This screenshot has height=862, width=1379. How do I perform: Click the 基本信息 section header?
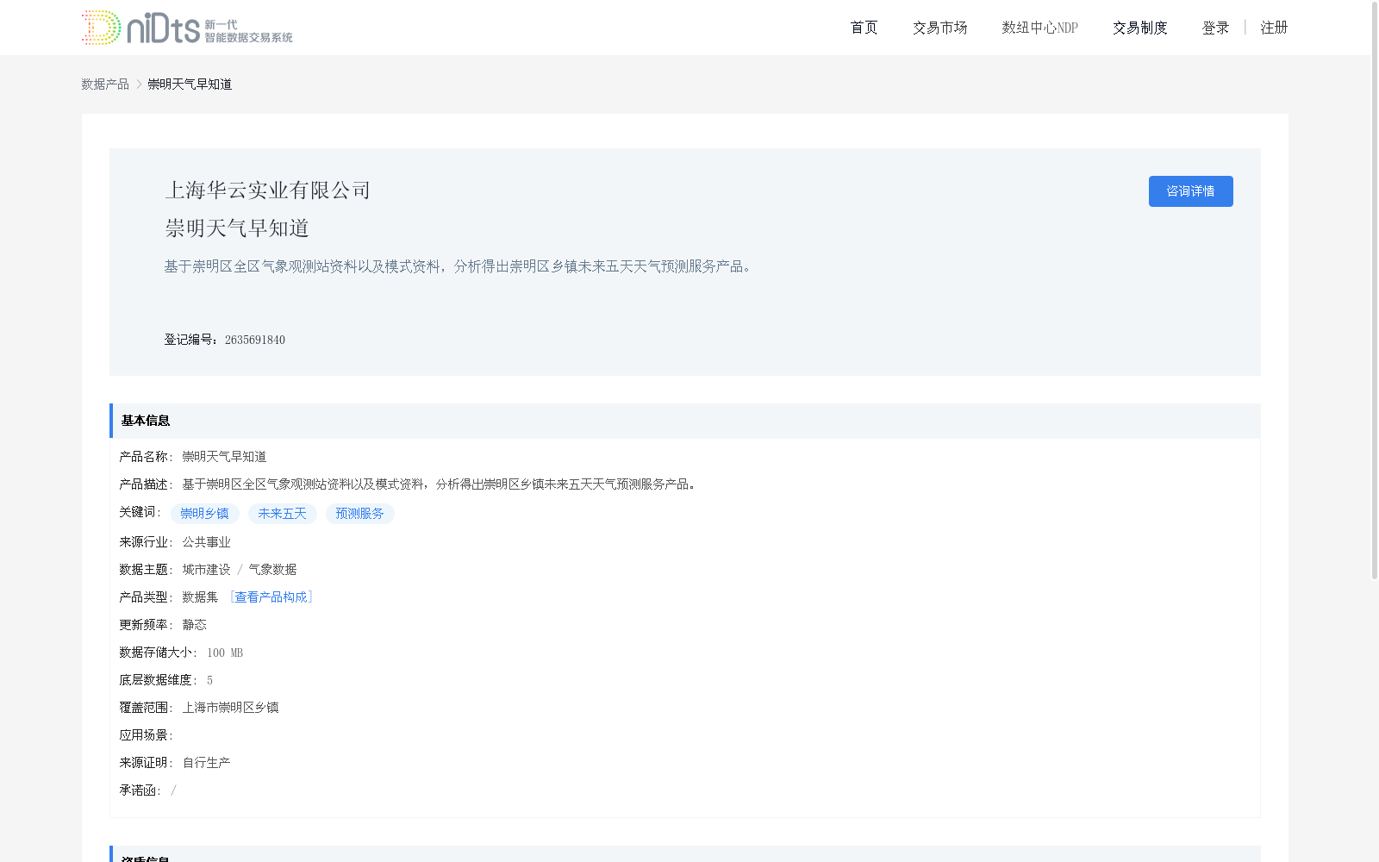tap(685, 421)
